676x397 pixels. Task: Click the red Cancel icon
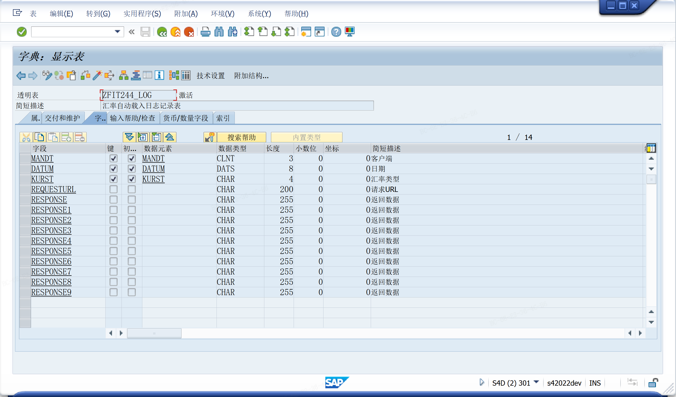[x=189, y=32]
